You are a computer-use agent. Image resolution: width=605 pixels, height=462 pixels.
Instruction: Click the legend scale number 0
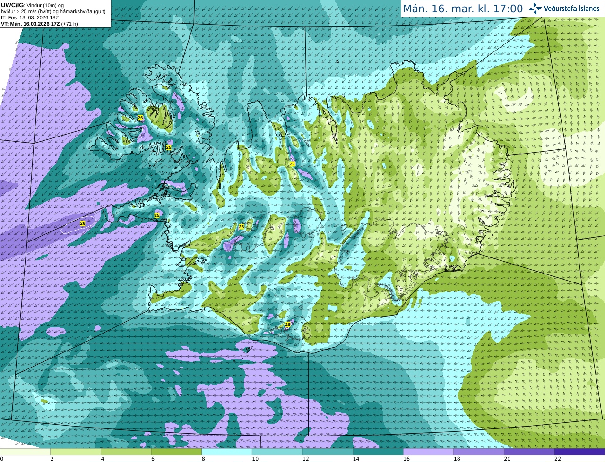(2, 459)
